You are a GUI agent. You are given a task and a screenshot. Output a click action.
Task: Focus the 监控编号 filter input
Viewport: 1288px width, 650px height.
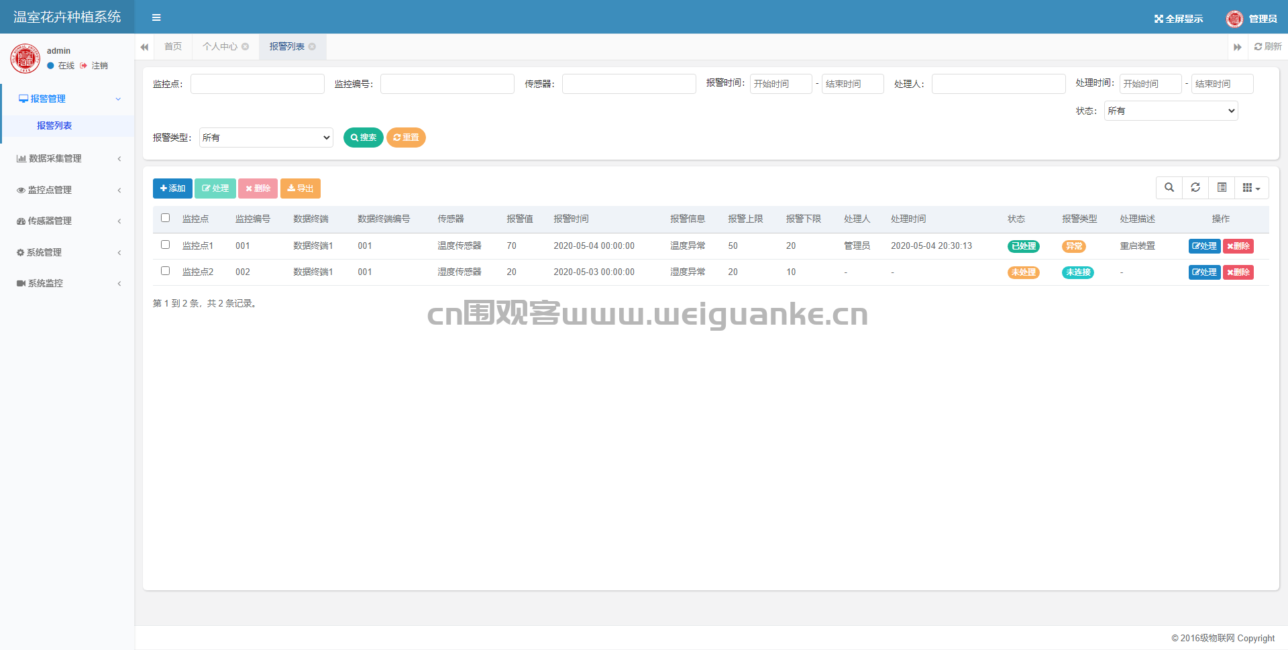447,84
